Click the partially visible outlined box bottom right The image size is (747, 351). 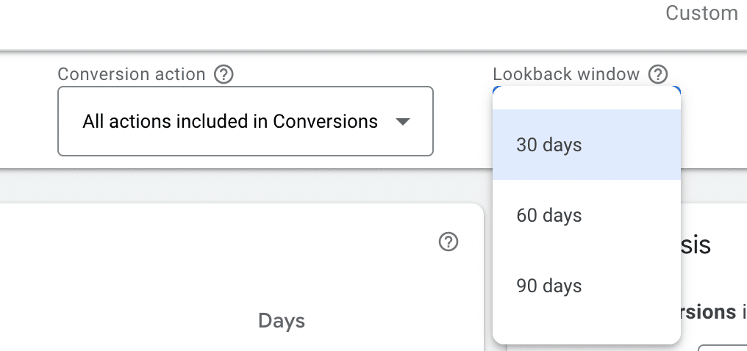click(722, 348)
